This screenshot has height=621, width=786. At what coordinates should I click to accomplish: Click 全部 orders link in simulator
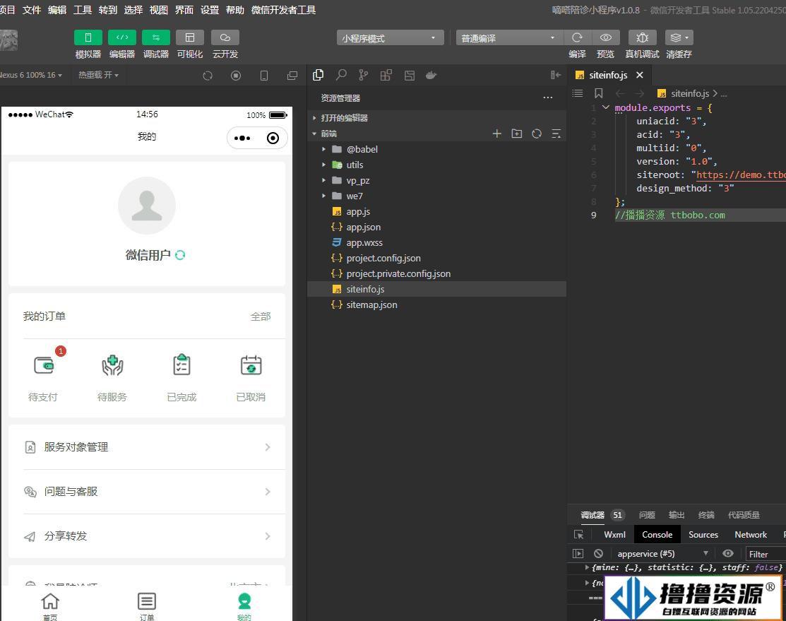(x=261, y=317)
